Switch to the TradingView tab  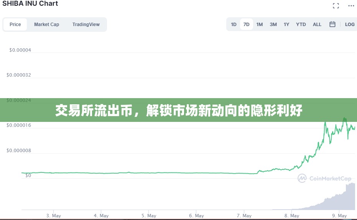(x=86, y=25)
